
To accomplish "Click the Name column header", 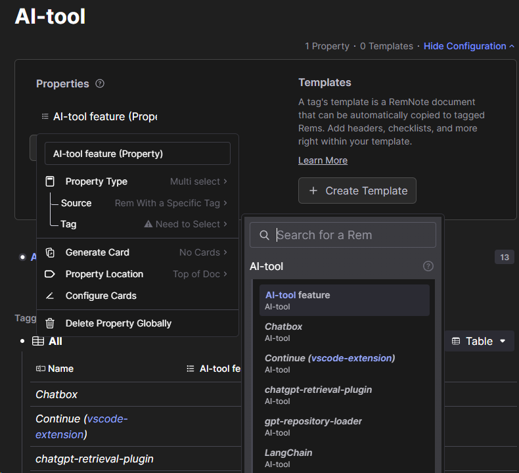I will coord(55,369).
